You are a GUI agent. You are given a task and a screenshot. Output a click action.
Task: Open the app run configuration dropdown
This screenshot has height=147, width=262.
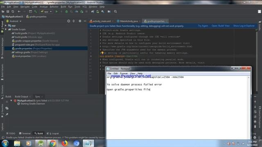click(46, 11)
